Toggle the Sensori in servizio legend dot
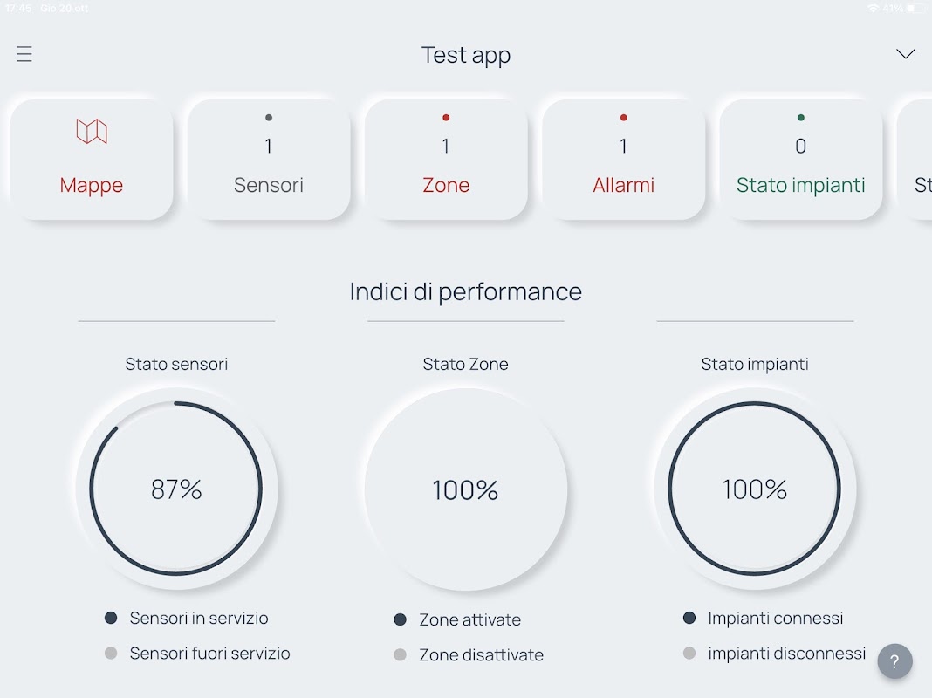 tap(111, 618)
